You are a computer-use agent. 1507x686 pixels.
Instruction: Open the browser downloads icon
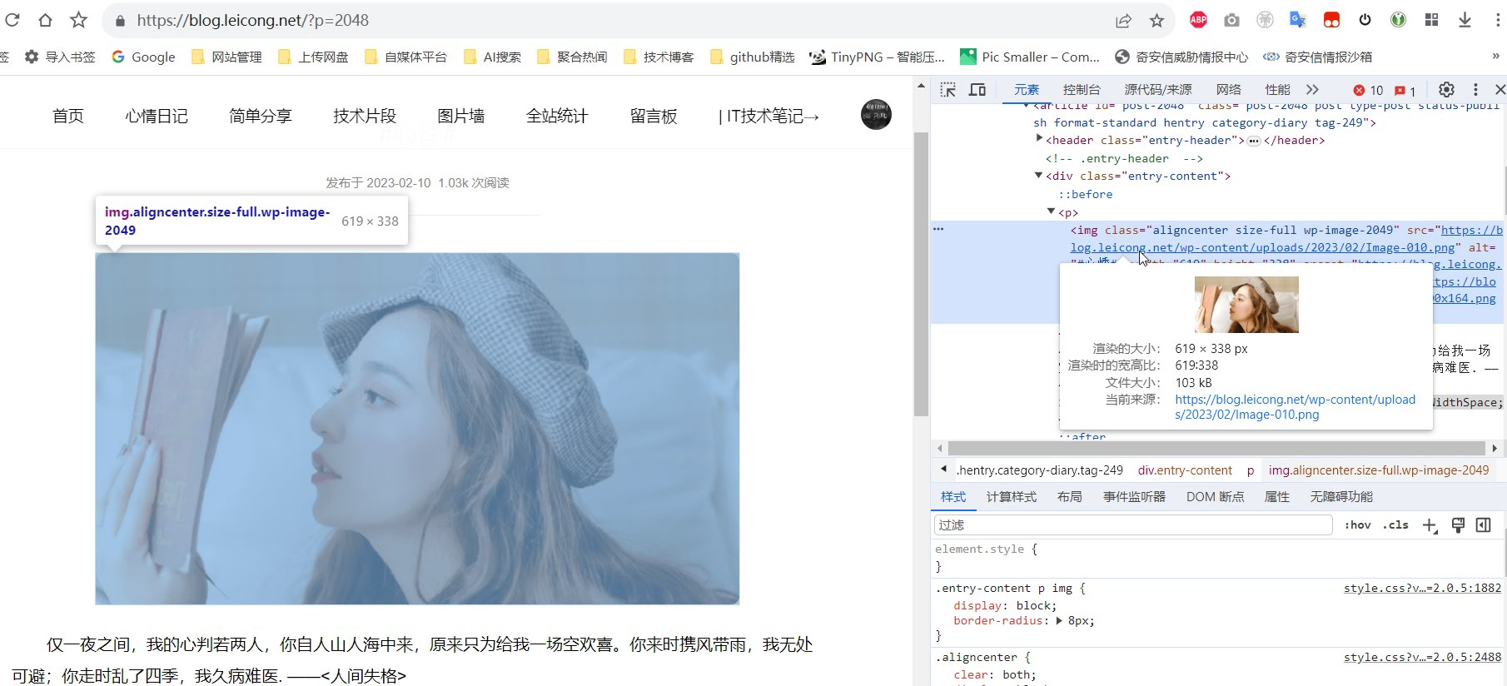(1465, 20)
